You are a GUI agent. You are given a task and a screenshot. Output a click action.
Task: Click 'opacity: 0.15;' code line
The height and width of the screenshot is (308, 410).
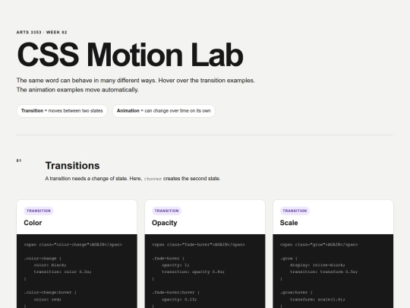pos(179,300)
